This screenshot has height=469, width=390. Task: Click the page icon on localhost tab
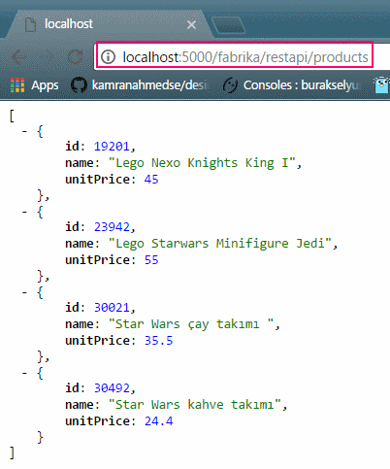coord(30,24)
